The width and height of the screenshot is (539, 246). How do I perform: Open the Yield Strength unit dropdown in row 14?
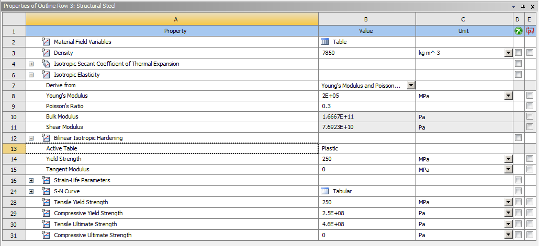pyautogui.click(x=509, y=159)
